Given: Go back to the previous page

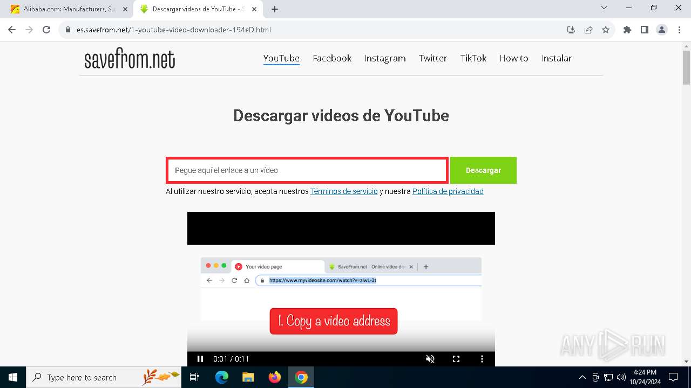Looking at the screenshot, I should 12,30.
